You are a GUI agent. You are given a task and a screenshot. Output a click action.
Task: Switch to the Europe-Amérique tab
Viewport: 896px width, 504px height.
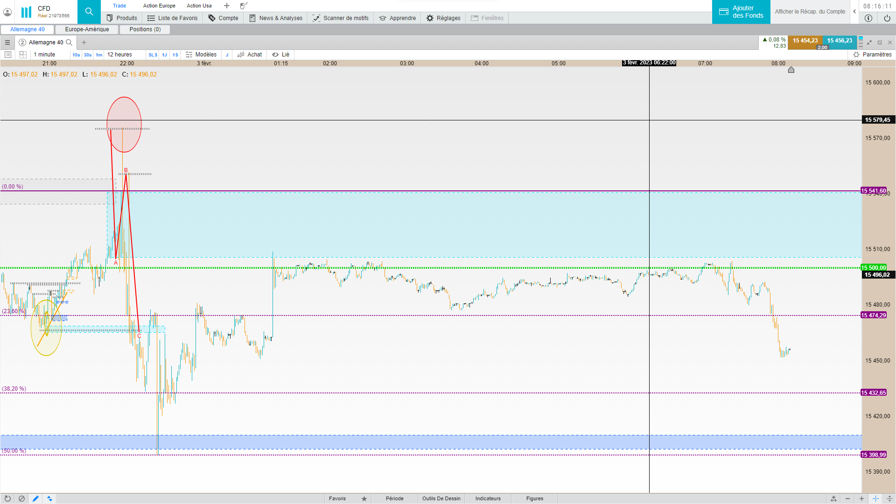[x=87, y=29]
